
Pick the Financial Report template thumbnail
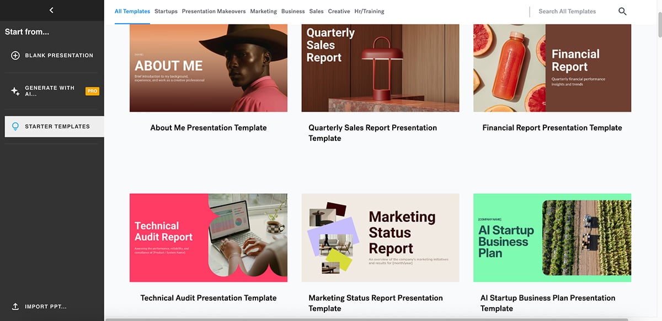[552, 68]
